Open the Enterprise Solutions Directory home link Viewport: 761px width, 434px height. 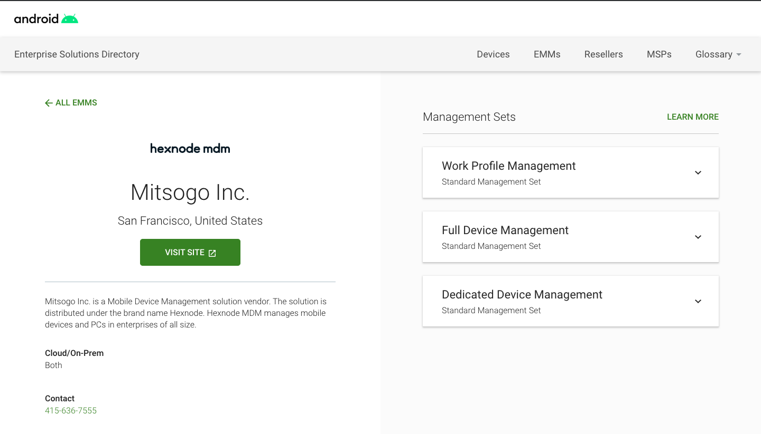click(77, 54)
